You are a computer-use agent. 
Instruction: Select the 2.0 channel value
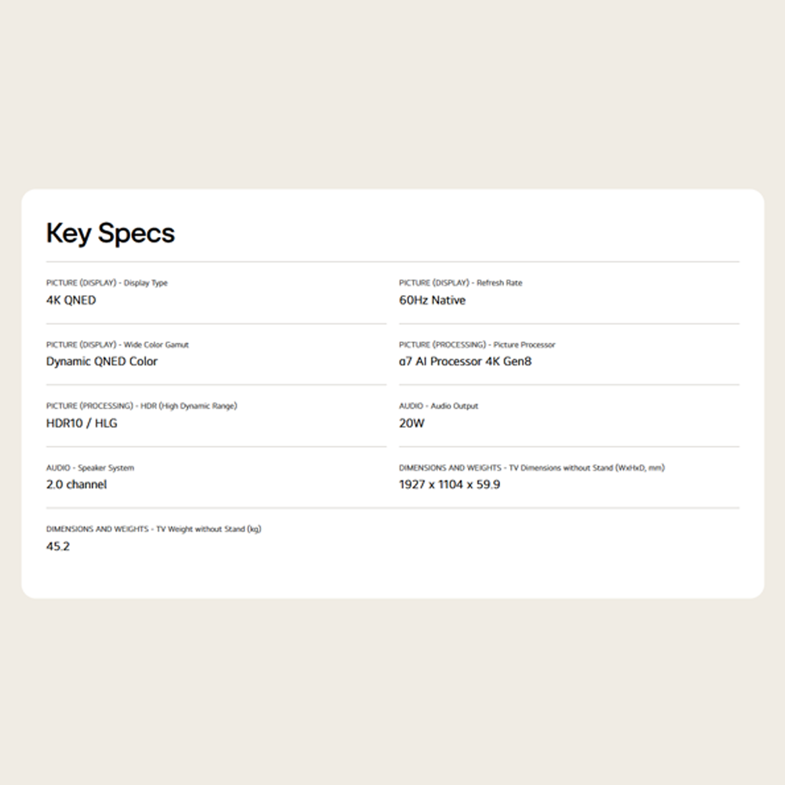point(76,484)
